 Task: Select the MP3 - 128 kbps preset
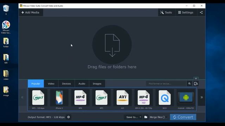pyautogui.click(x=38, y=99)
